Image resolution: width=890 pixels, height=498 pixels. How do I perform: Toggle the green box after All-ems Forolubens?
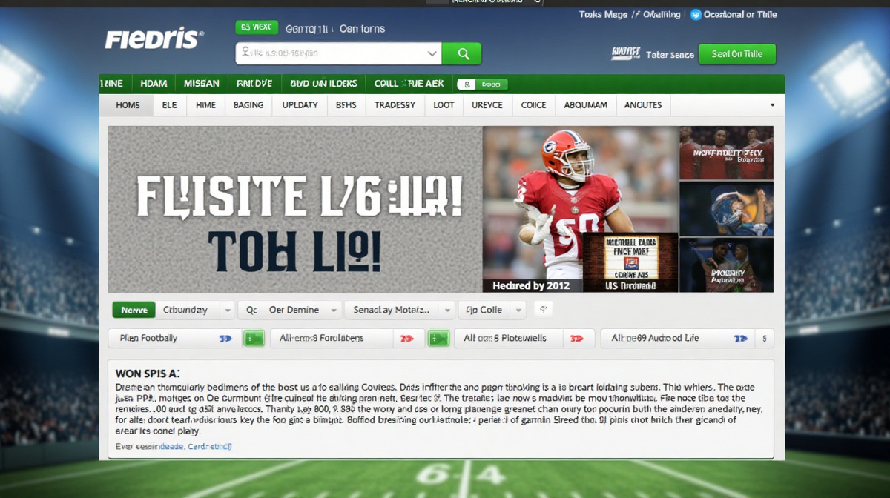pos(438,338)
